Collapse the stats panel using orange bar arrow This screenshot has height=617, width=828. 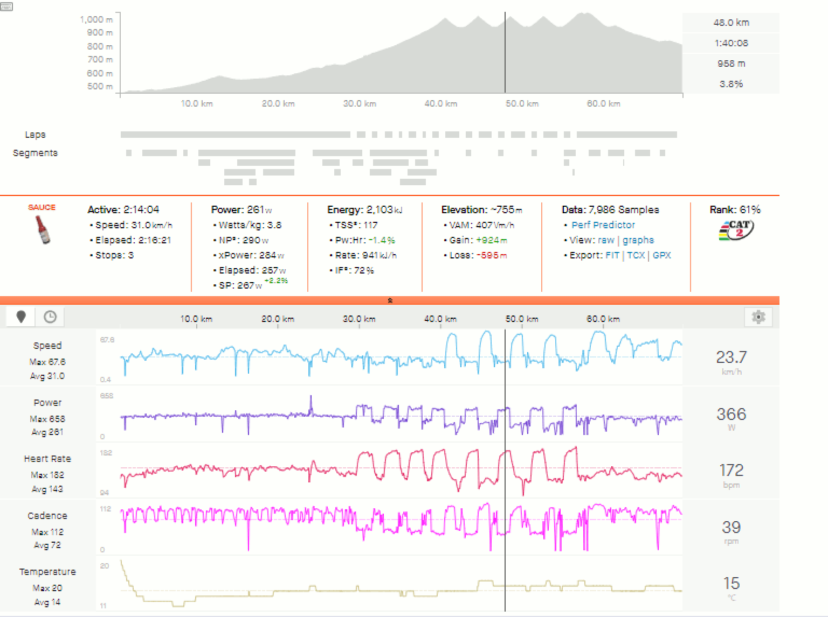(x=390, y=300)
